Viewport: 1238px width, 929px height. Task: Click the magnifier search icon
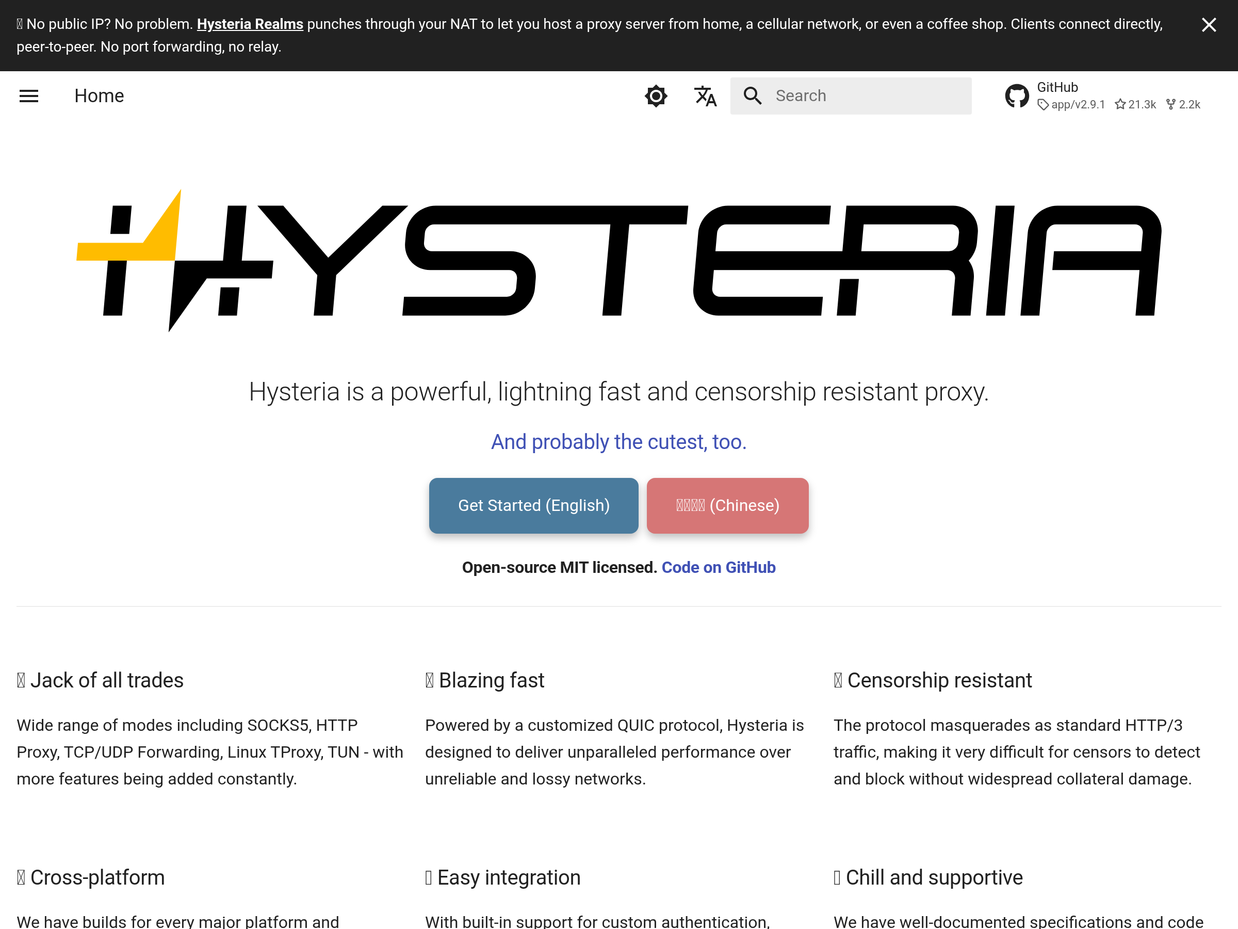(752, 96)
